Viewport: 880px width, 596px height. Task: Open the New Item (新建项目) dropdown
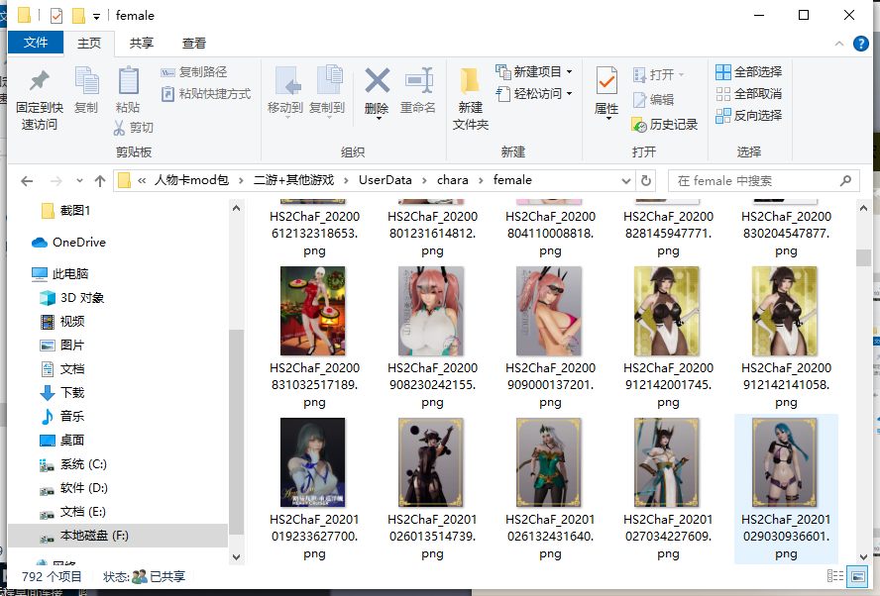coord(534,71)
